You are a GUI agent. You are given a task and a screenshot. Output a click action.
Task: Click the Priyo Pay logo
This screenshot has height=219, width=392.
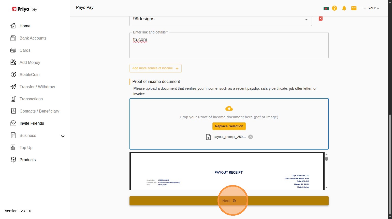(x=25, y=9)
